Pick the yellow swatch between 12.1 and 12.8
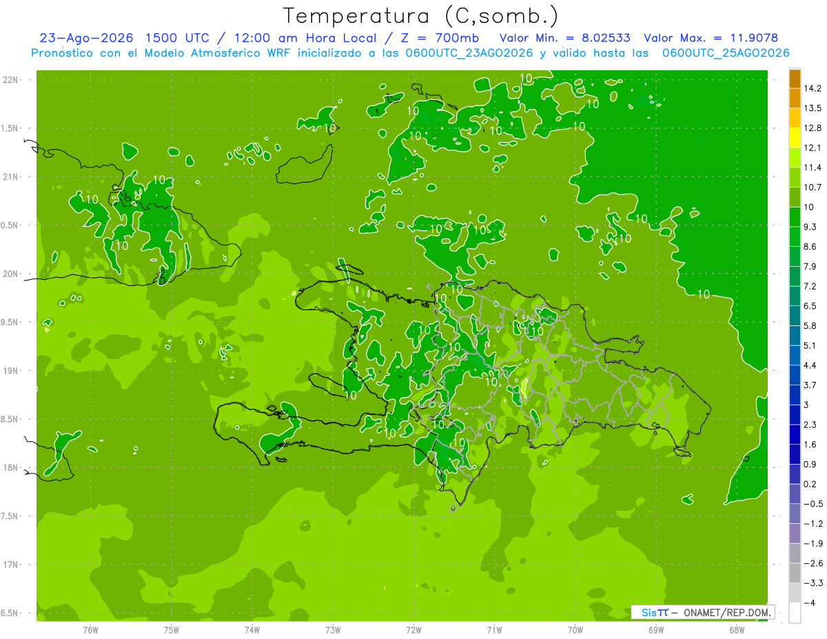Viewport: 827px width, 639px height. [x=795, y=138]
